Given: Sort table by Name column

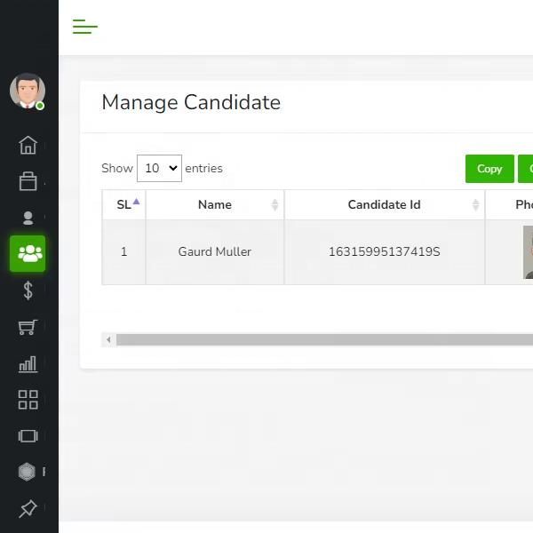Looking at the screenshot, I should tap(215, 204).
